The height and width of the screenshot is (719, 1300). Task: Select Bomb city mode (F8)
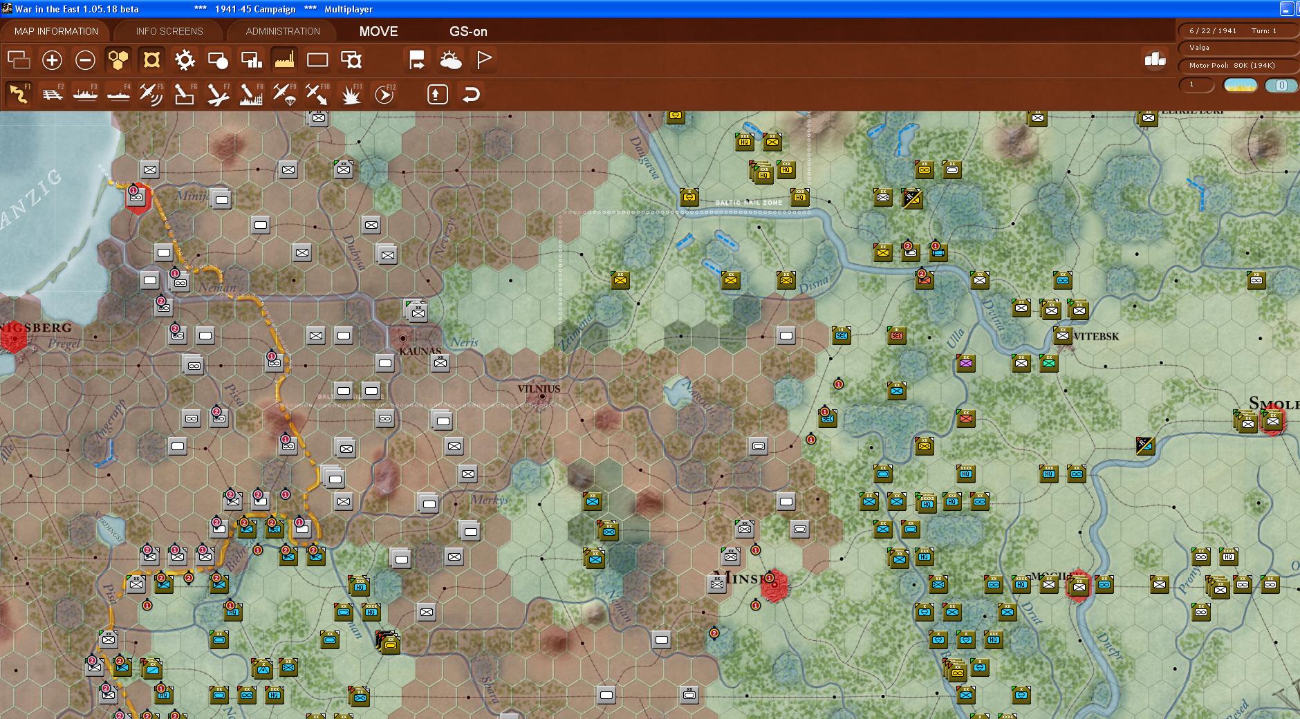[251, 94]
